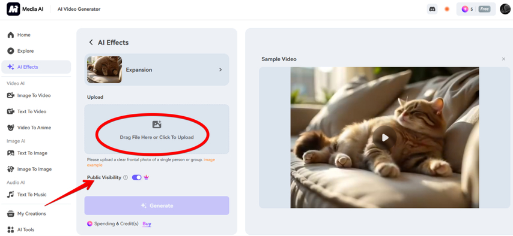Open the Discord icon in header
Screen dimensions: 513x236
(x=432, y=9)
